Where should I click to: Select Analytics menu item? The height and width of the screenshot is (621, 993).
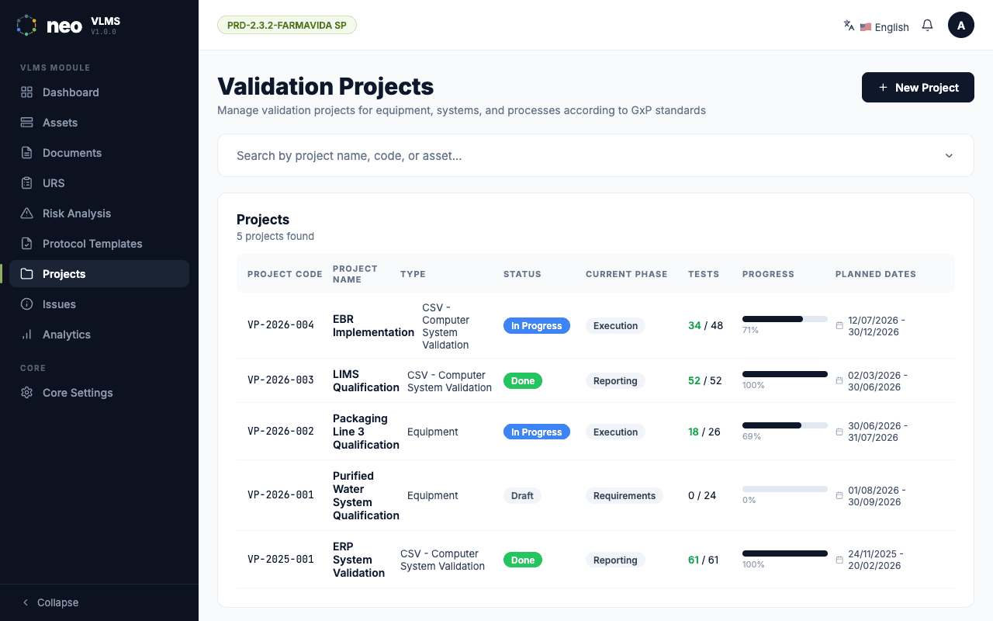click(99, 335)
